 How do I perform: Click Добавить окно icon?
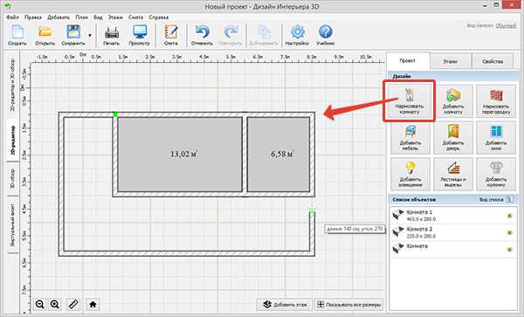tap(496, 138)
